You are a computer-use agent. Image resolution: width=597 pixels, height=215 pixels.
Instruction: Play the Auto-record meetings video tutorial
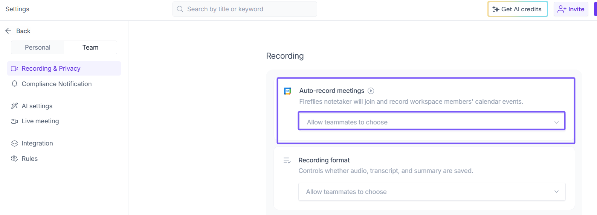coord(371,91)
